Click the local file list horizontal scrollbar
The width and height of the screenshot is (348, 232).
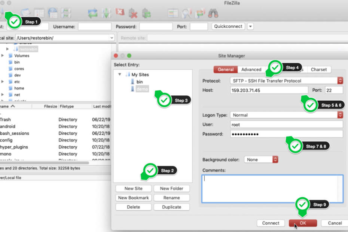coord(45,163)
